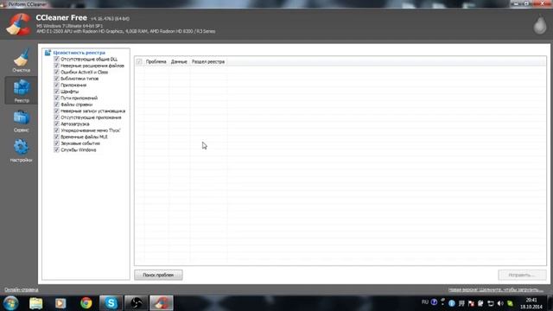The height and width of the screenshot is (311, 553).
Task: Click the network tray icon
Action: pos(491,303)
